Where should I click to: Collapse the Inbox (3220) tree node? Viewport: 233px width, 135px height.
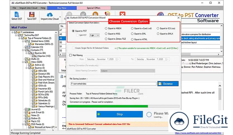coord(23,62)
